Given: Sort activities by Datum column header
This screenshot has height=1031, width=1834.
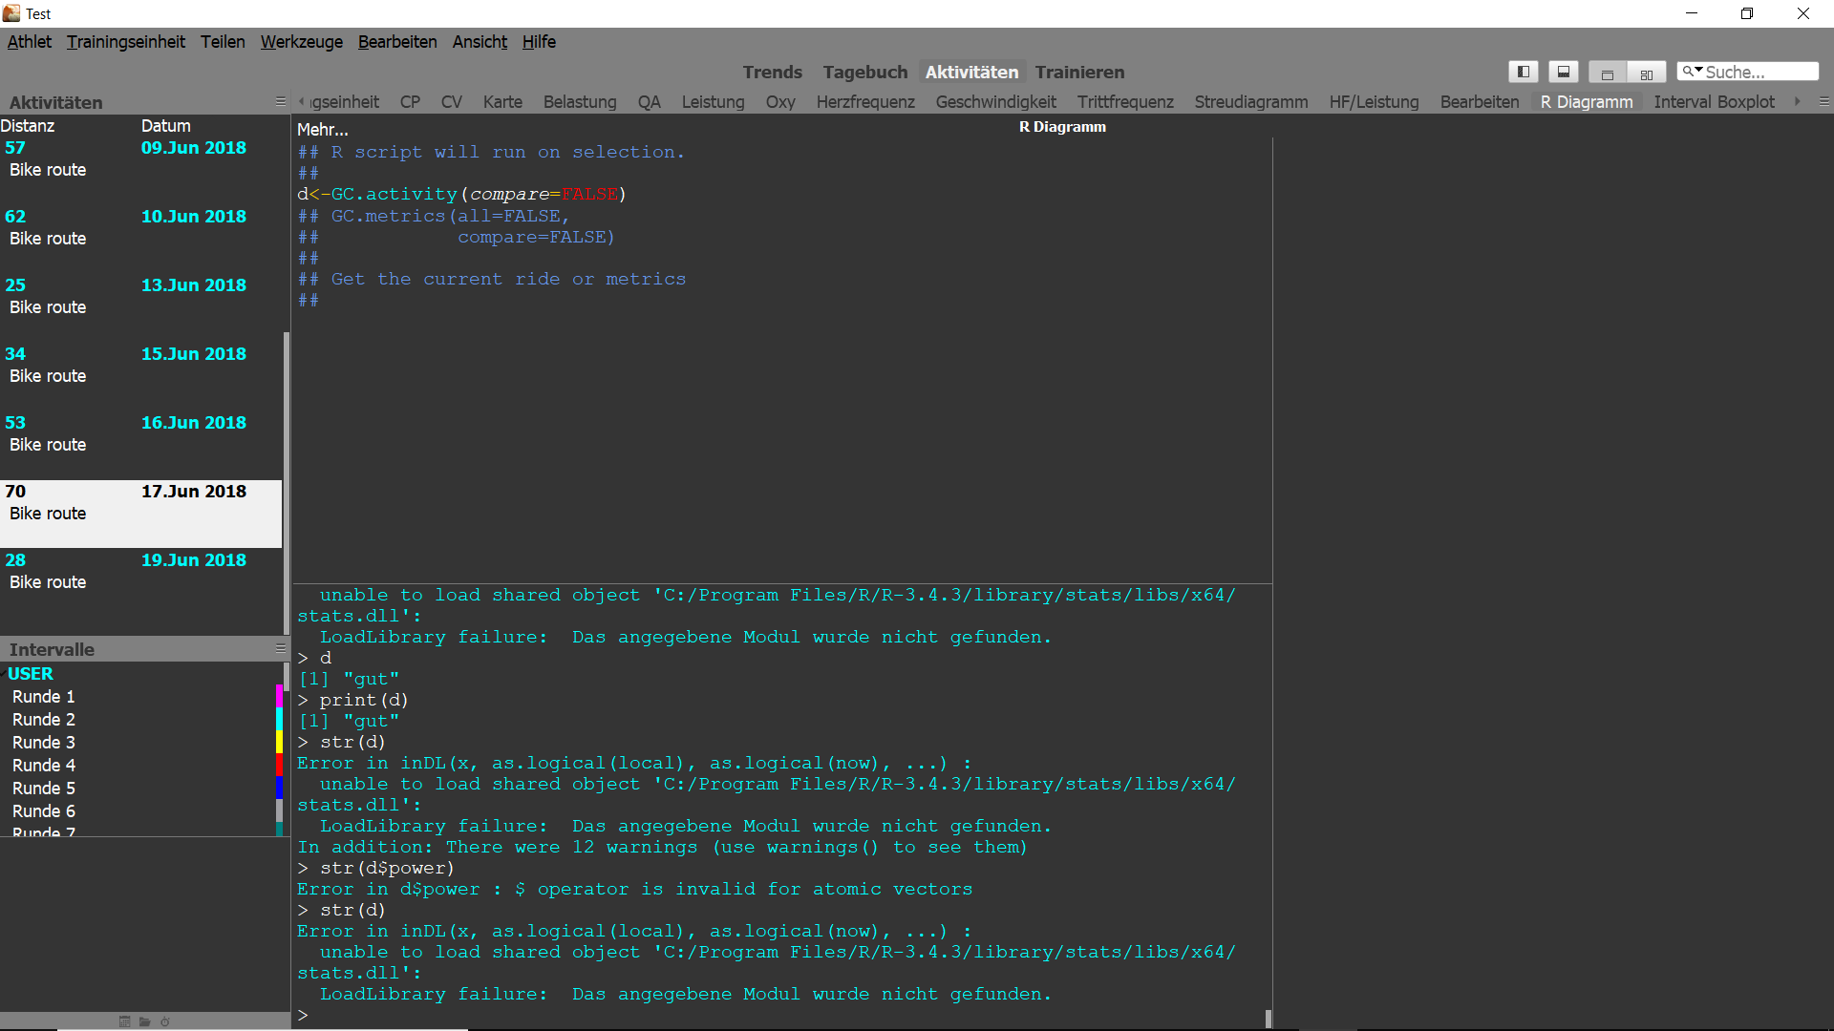Looking at the screenshot, I should [x=166, y=126].
